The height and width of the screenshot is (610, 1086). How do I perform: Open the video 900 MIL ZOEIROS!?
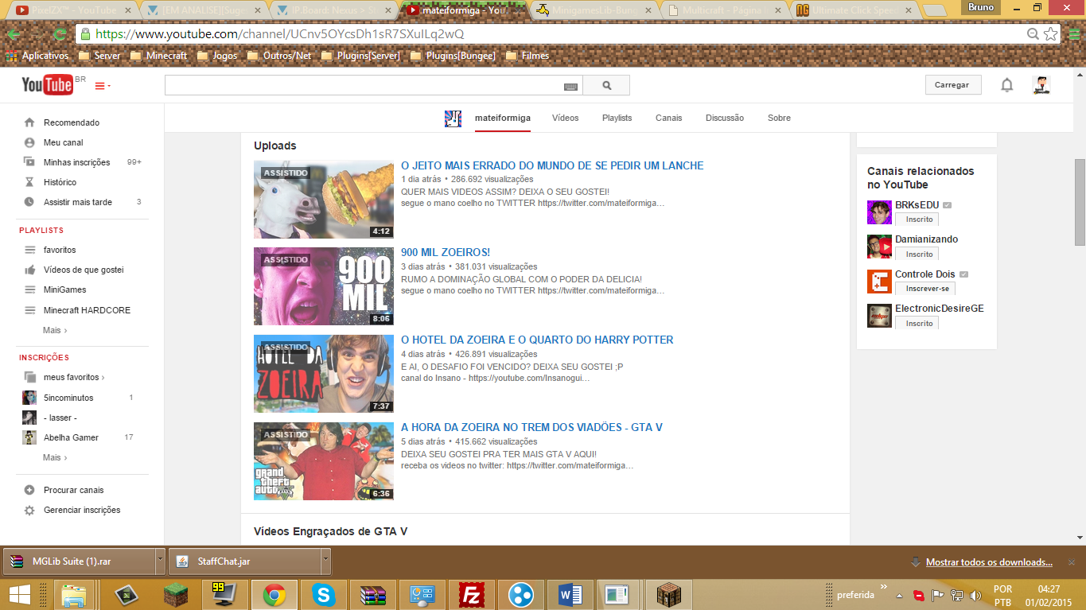446,252
